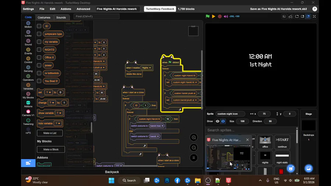Zoom in the code workspace

[193, 137]
